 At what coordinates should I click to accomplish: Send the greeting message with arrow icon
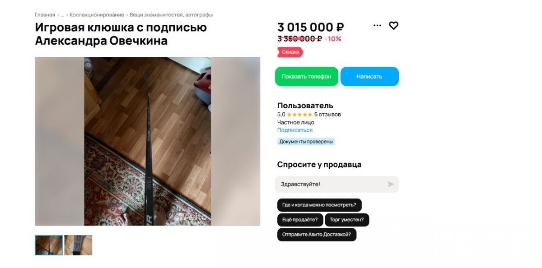click(390, 184)
